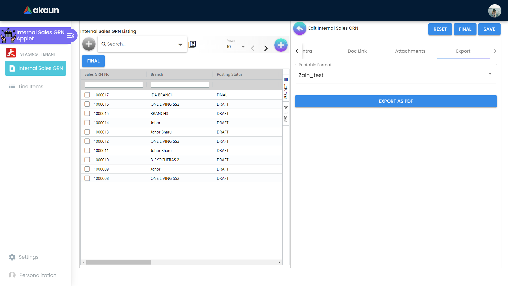Click the plus add-new GRN icon
The height and width of the screenshot is (286, 508).
click(89, 44)
